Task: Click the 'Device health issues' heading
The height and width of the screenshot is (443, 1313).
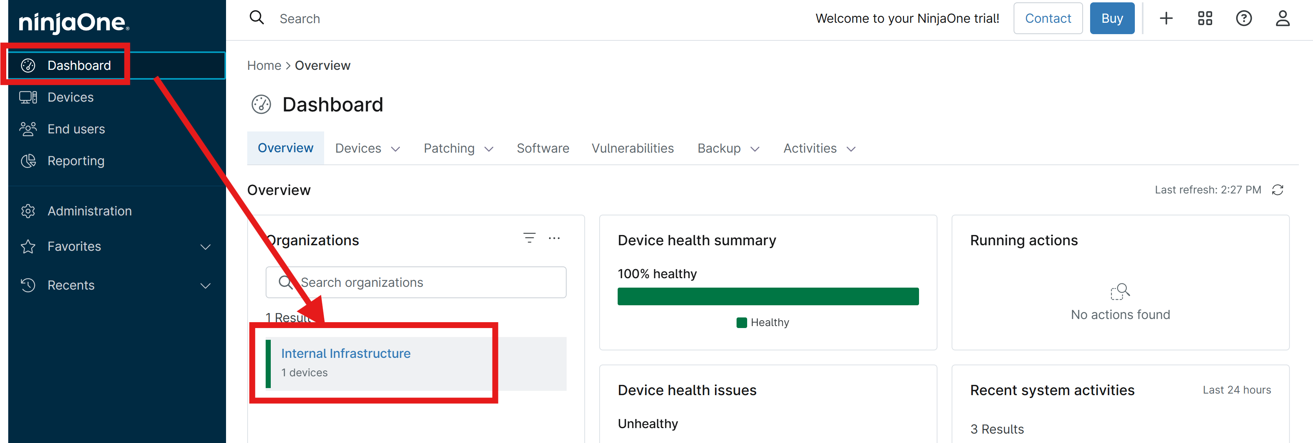Action: coord(687,390)
